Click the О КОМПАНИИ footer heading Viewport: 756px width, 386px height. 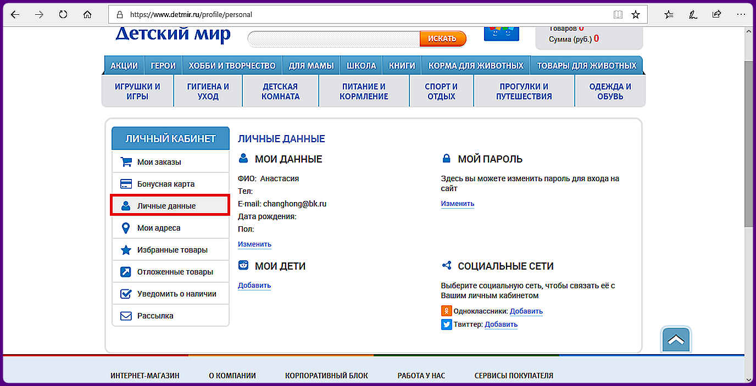(232, 376)
